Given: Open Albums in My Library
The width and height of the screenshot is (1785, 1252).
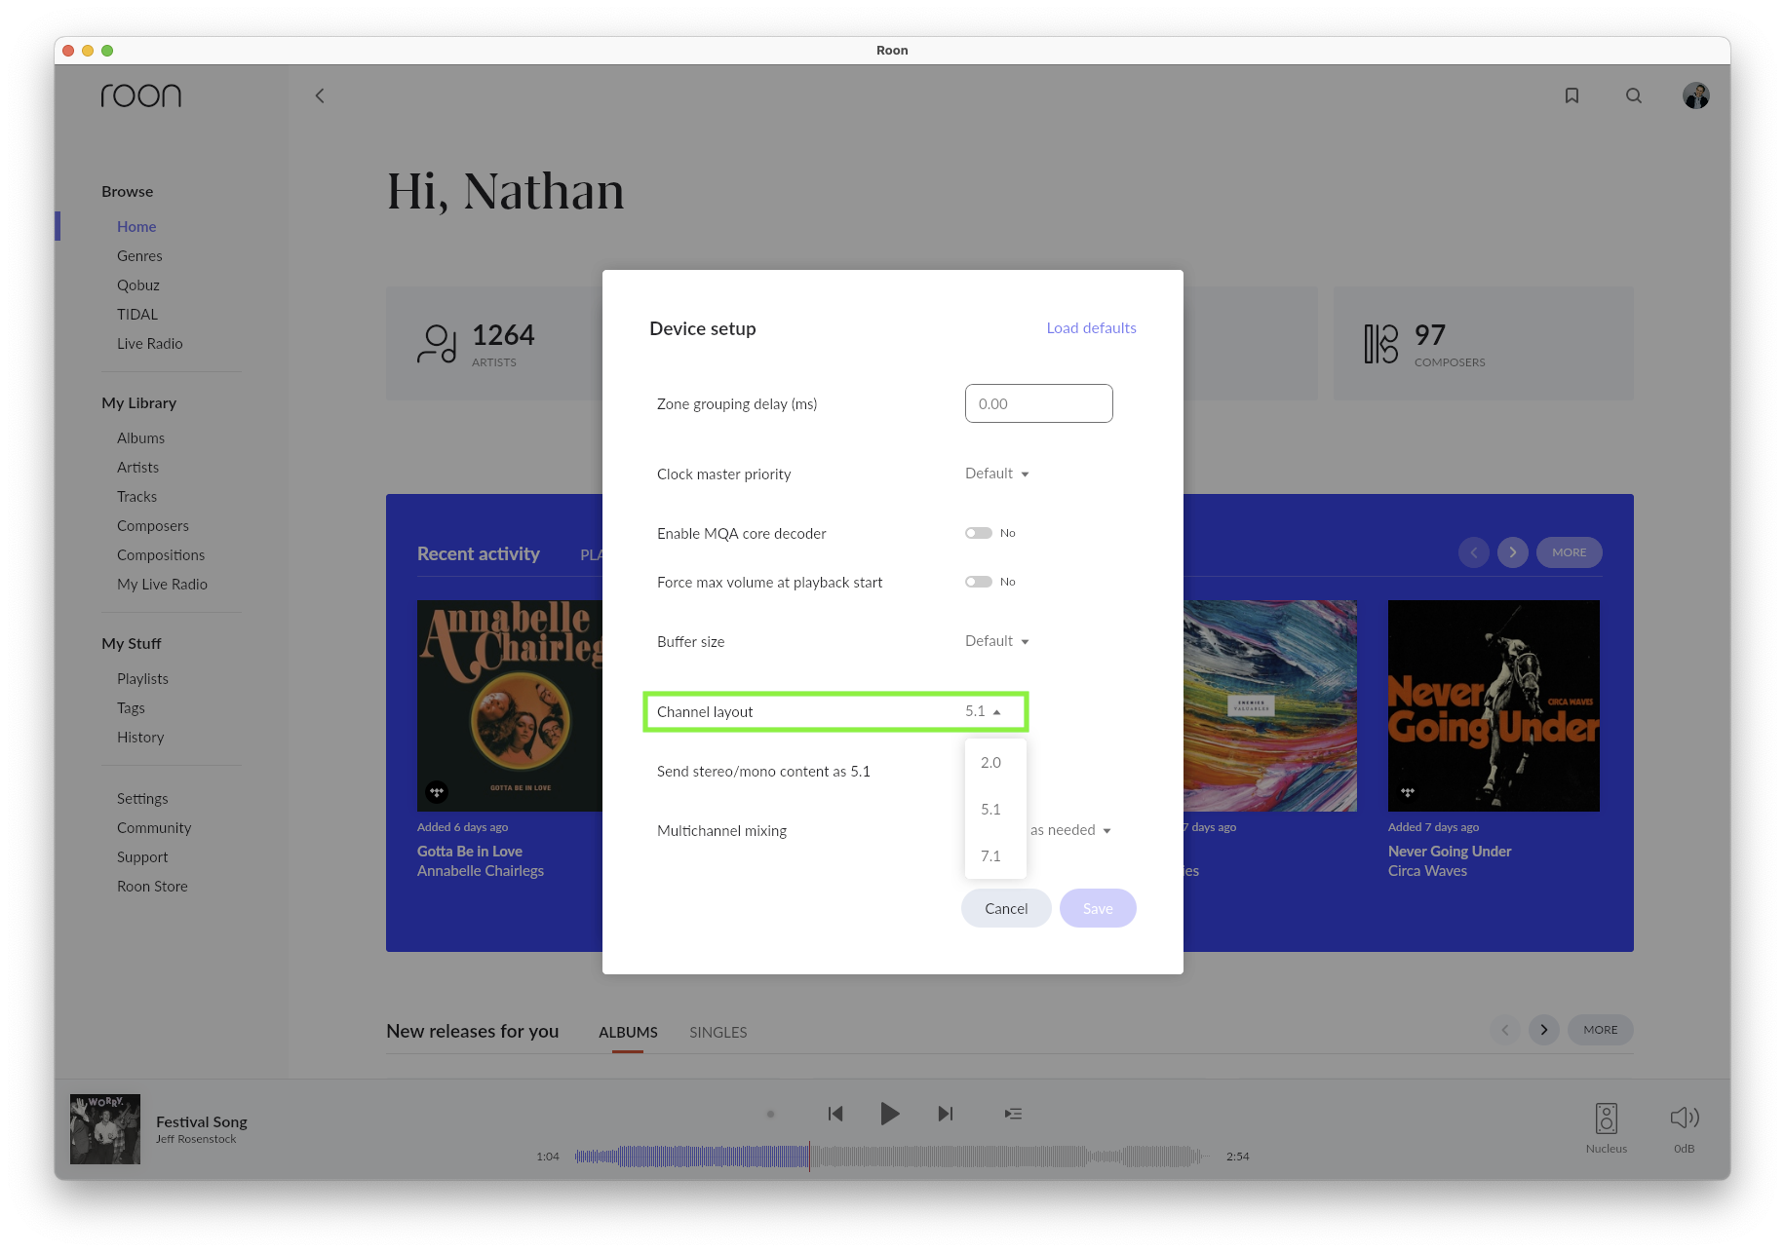Looking at the screenshot, I should [140, 437].
